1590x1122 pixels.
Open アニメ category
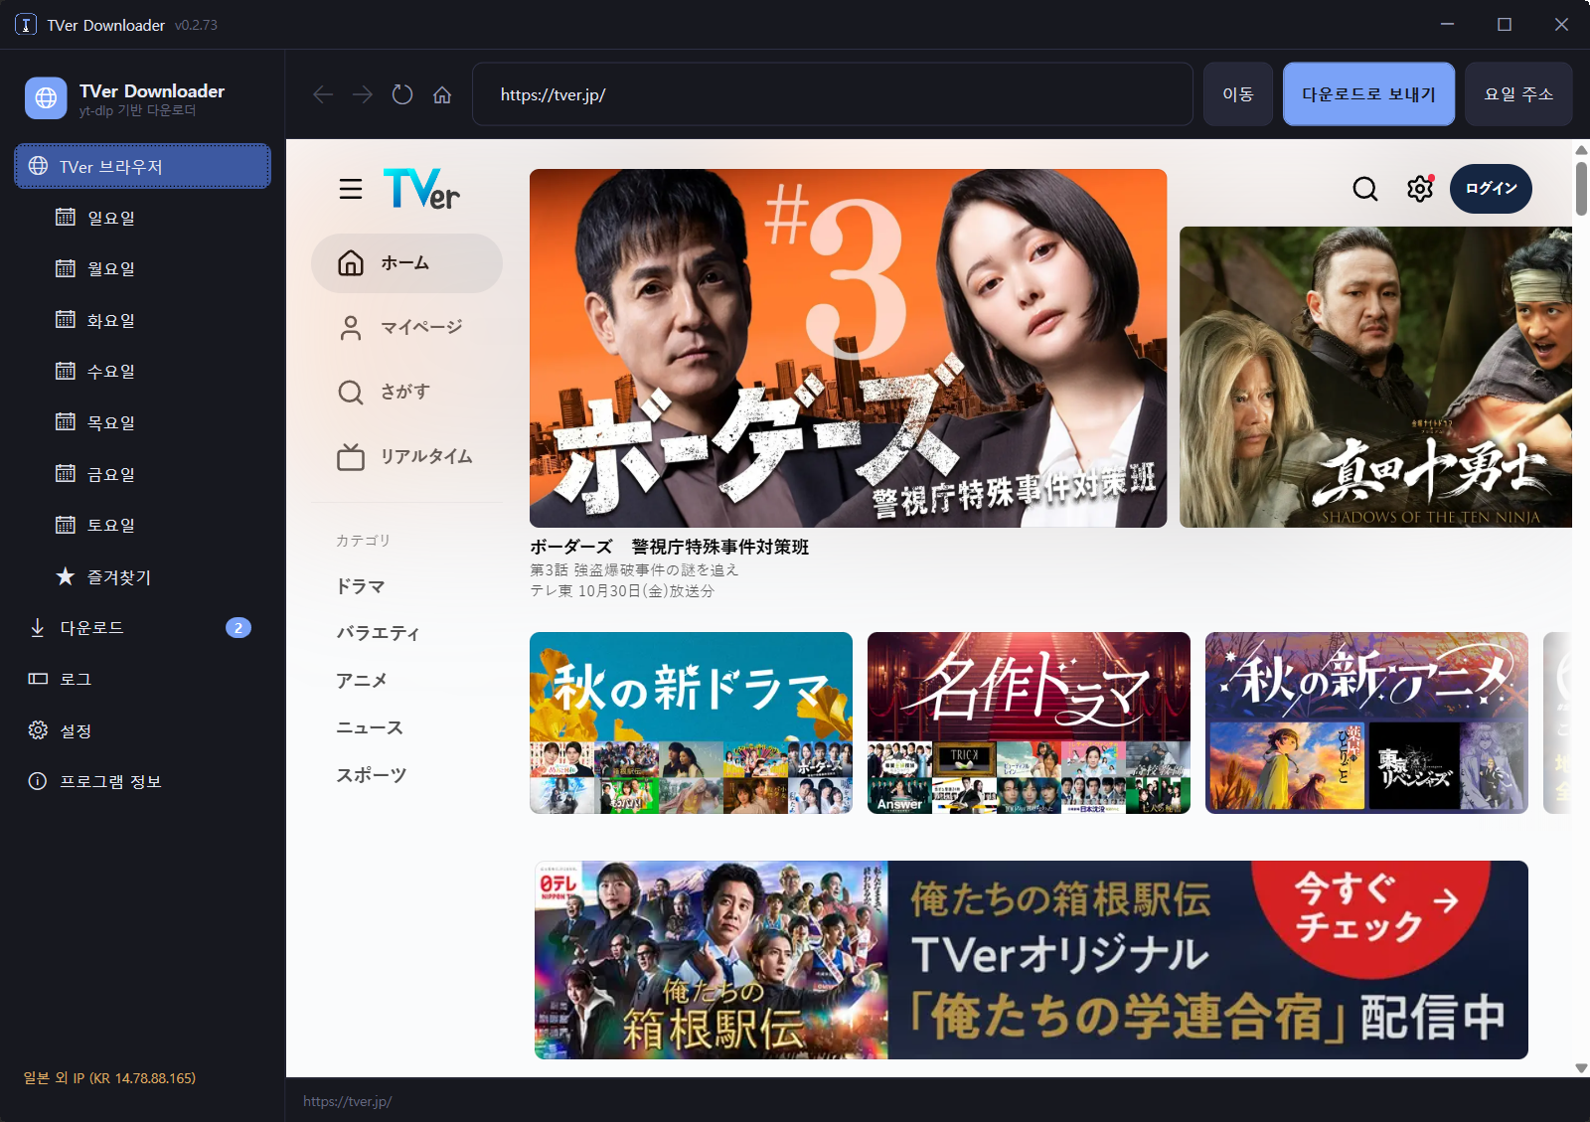361,681
